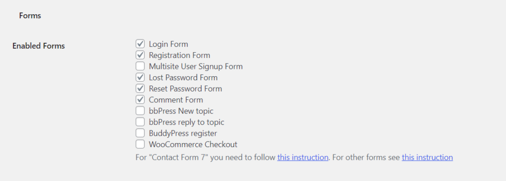Untick the Lost Password Form checkbox
Image resolution: width=506 pixels, height=181 pixels.
(140, 77)
